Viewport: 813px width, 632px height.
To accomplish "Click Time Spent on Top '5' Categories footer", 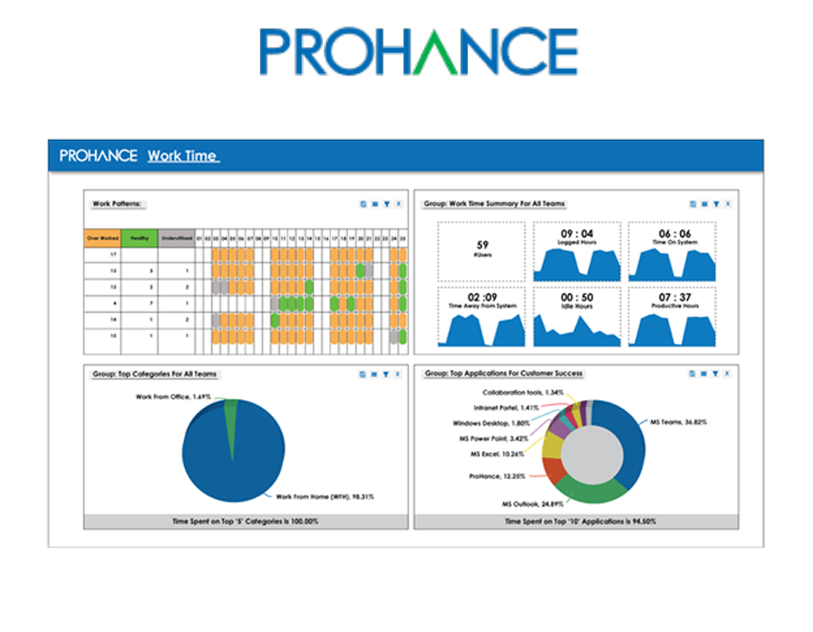I will 245,522.
